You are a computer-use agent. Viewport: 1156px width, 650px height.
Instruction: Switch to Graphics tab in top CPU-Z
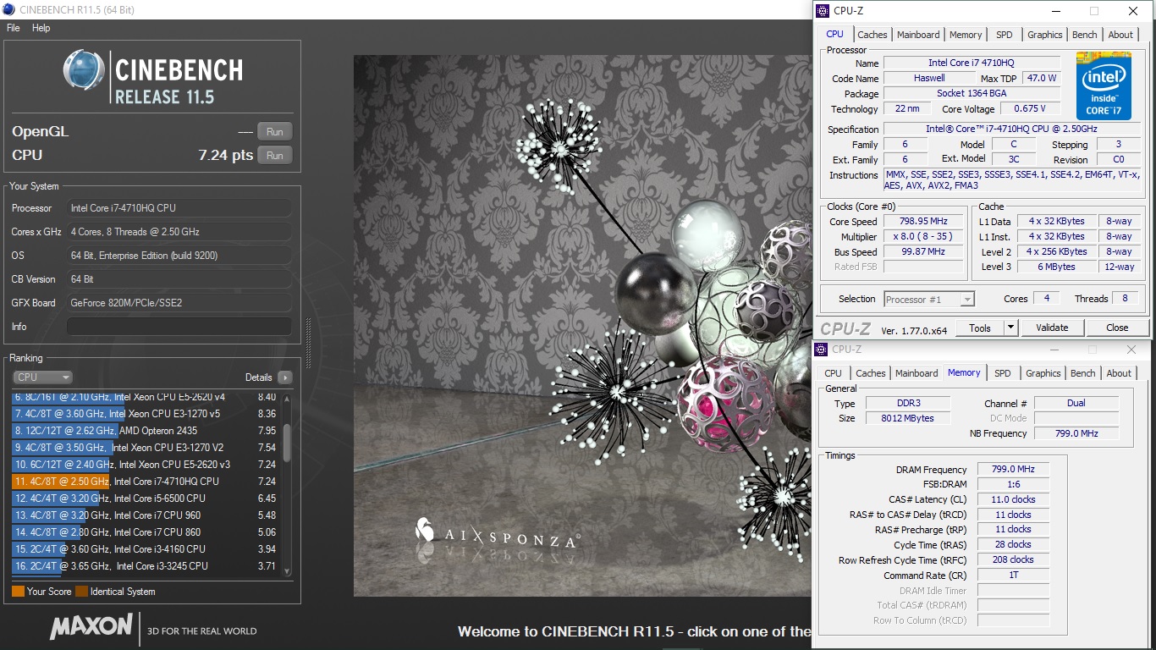point(1045,35)
